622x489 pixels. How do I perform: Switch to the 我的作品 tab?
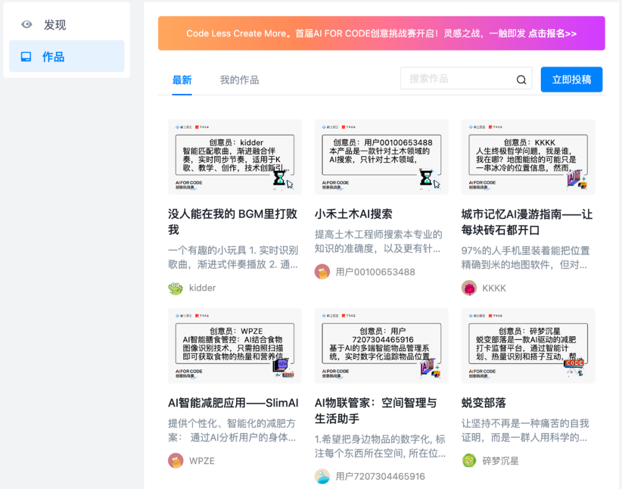[239, 80]
